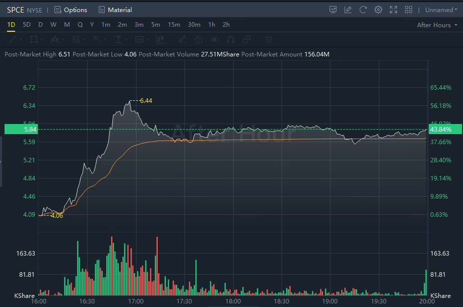Switch to 1D timeframe tab
Image resolution: width=463 pixels, height=307 pixels.
tap(11, 25)
